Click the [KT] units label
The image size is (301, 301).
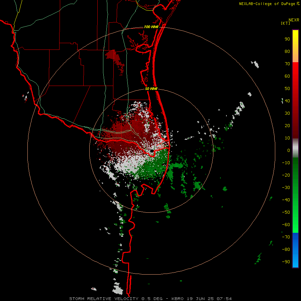pyautogui.click(x=286, y=23)
